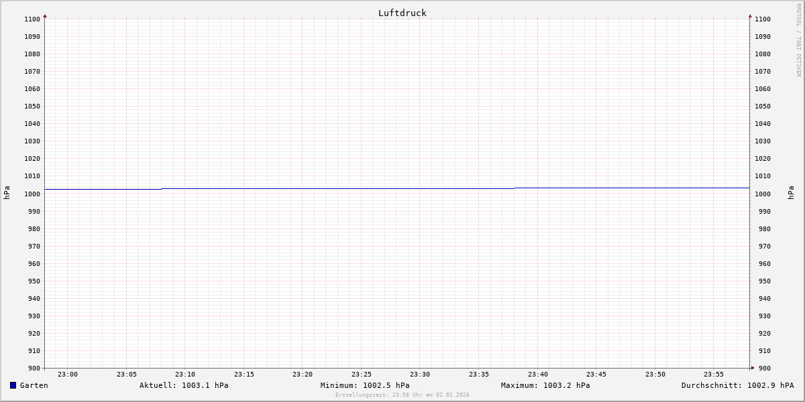Click the right hPa axis unit label
The image size is (805, 402).
point(791,193)
